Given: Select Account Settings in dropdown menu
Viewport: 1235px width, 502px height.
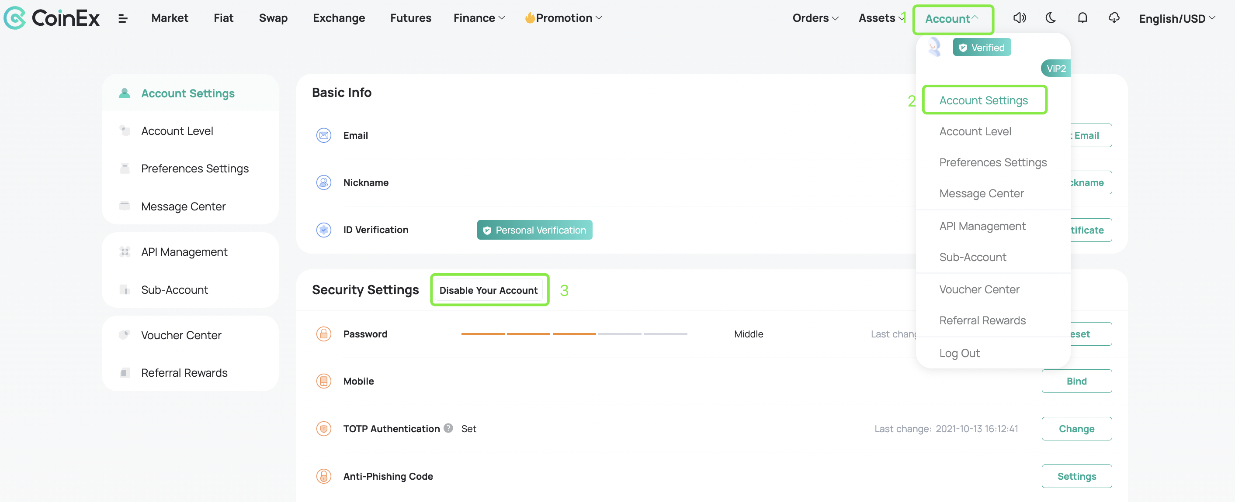Looking at the screenshot, I should click(984, 100).
